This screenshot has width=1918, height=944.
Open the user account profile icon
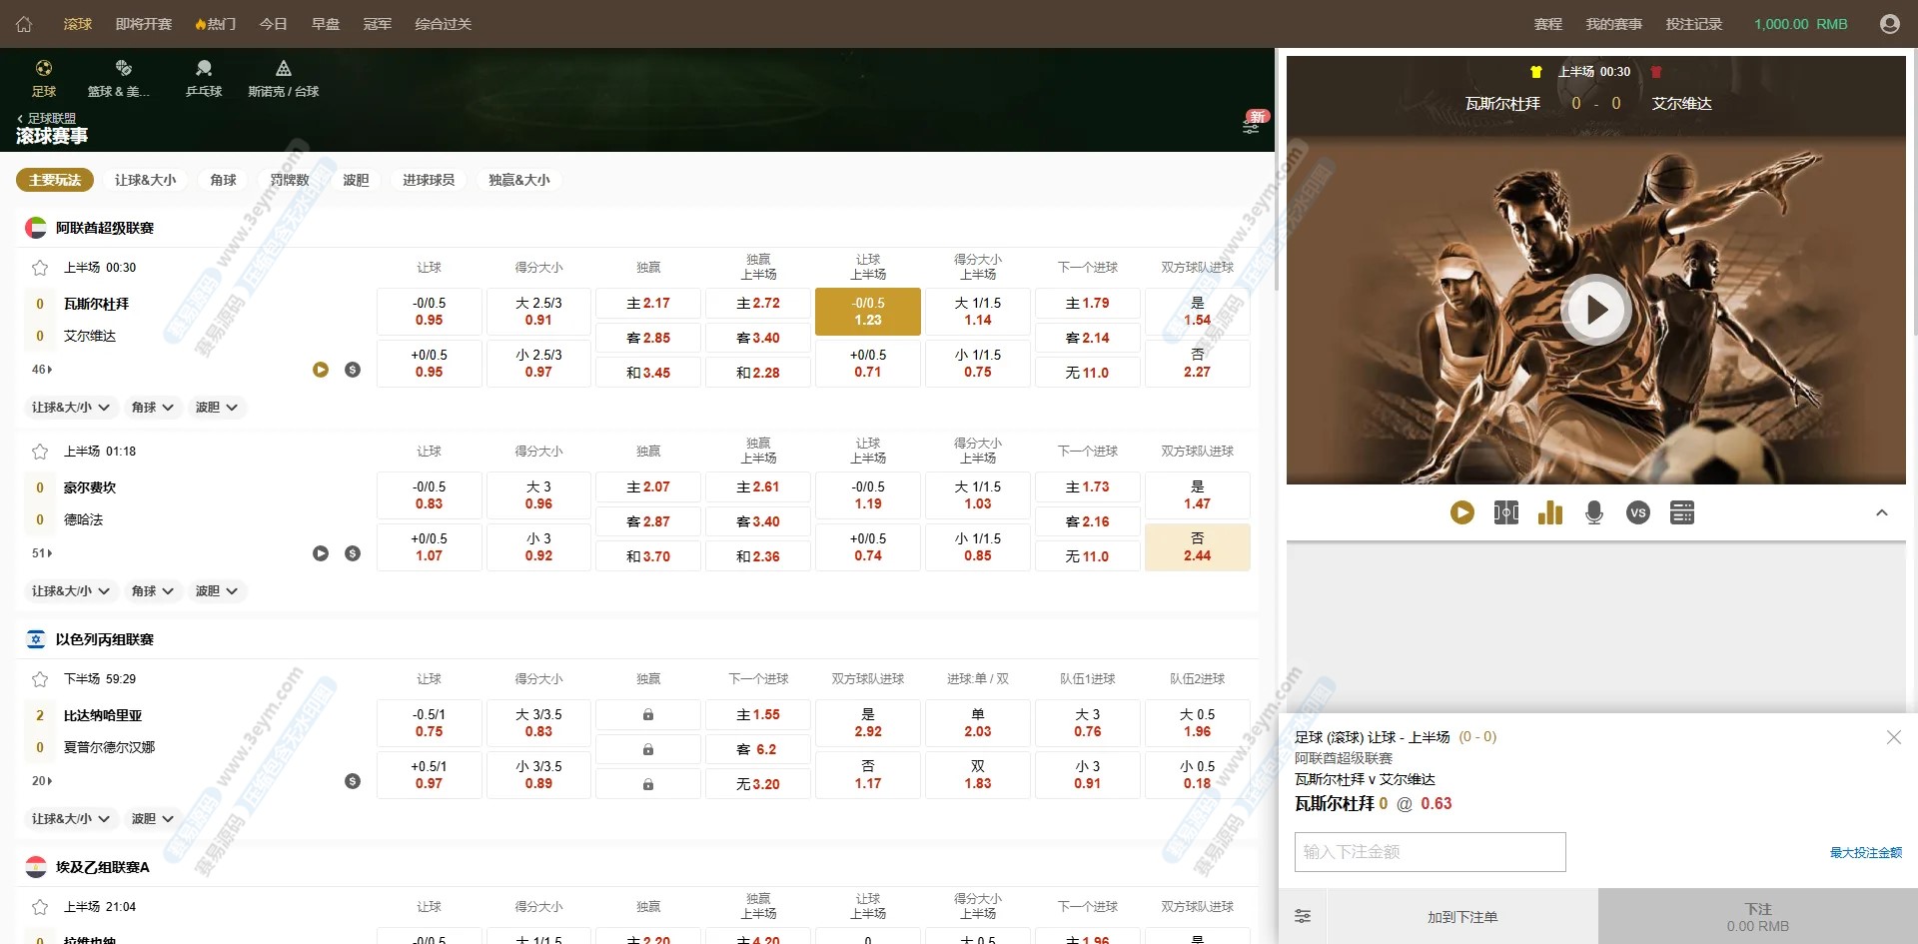pos(1889,24)
